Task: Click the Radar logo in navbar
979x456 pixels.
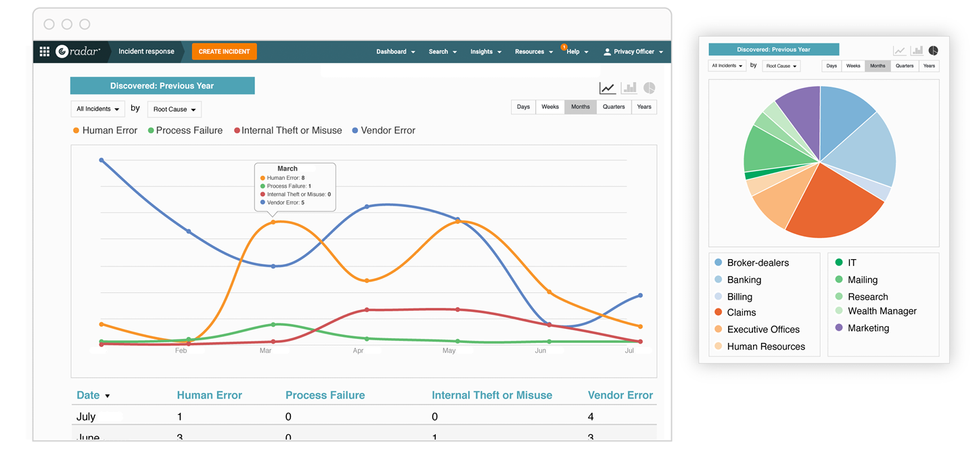Action: 78,51
